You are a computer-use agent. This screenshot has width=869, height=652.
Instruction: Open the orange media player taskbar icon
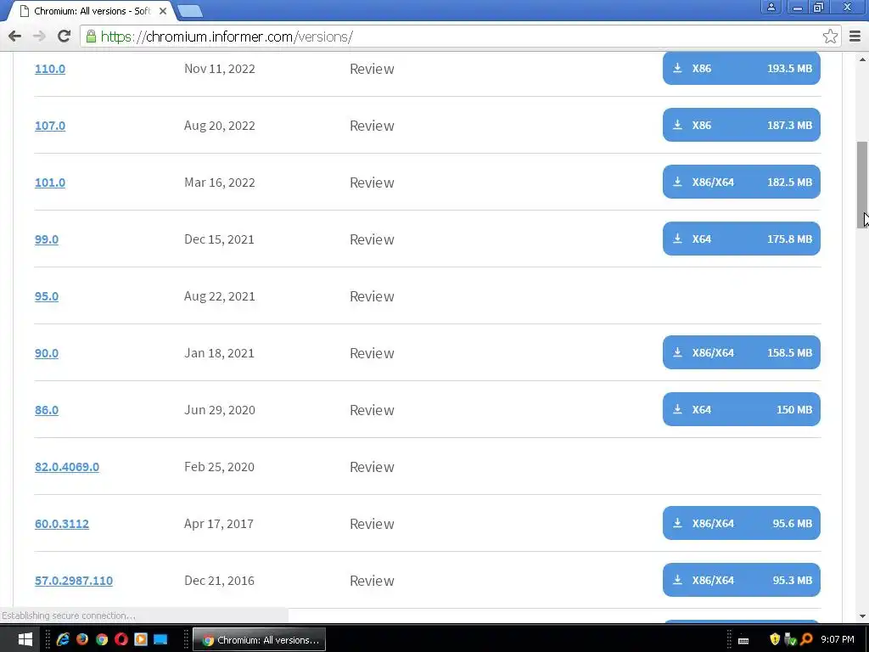click(141, 639)
